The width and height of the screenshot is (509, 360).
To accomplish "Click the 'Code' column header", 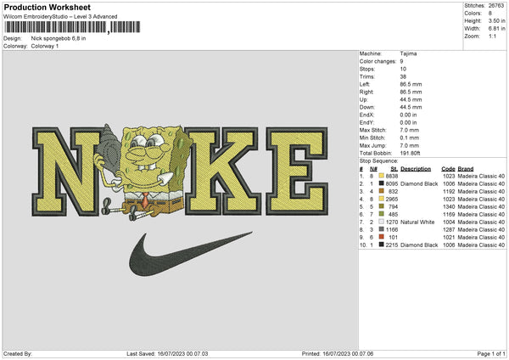I will [448, 169].
